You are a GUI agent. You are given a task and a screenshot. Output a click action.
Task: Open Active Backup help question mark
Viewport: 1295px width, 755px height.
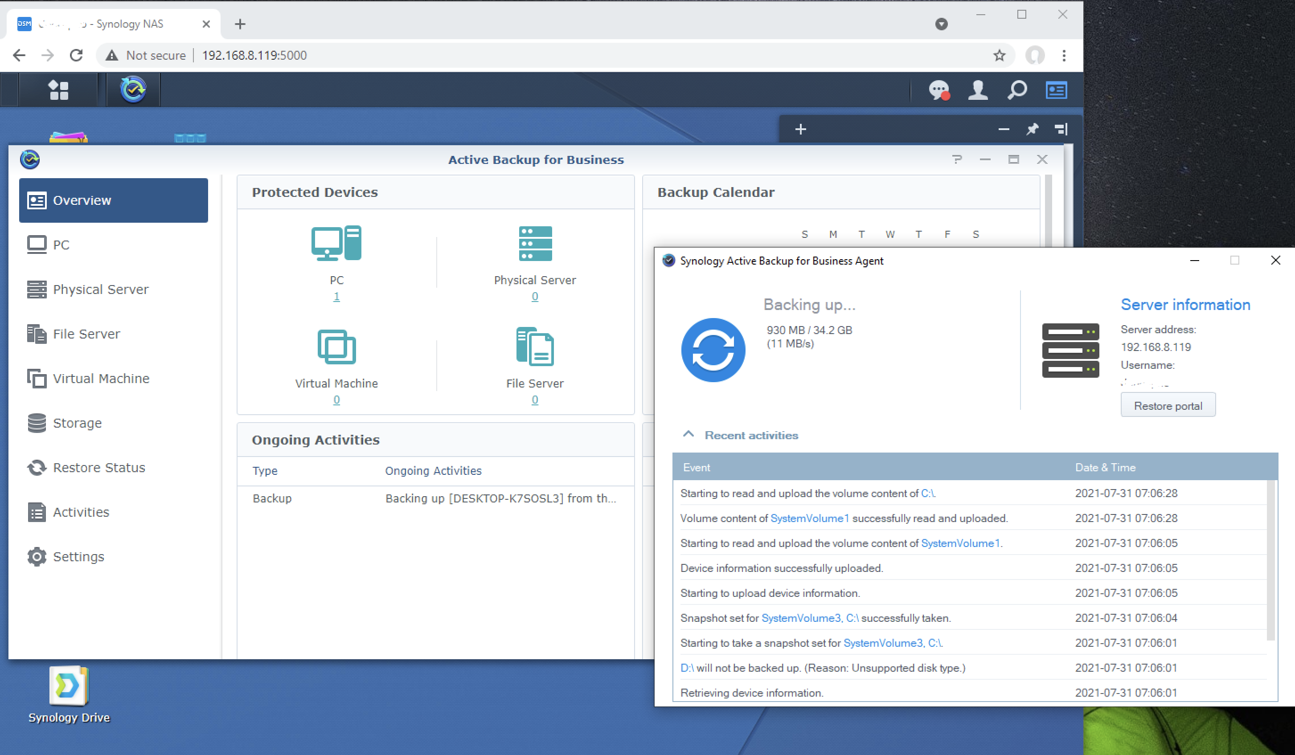957,160
